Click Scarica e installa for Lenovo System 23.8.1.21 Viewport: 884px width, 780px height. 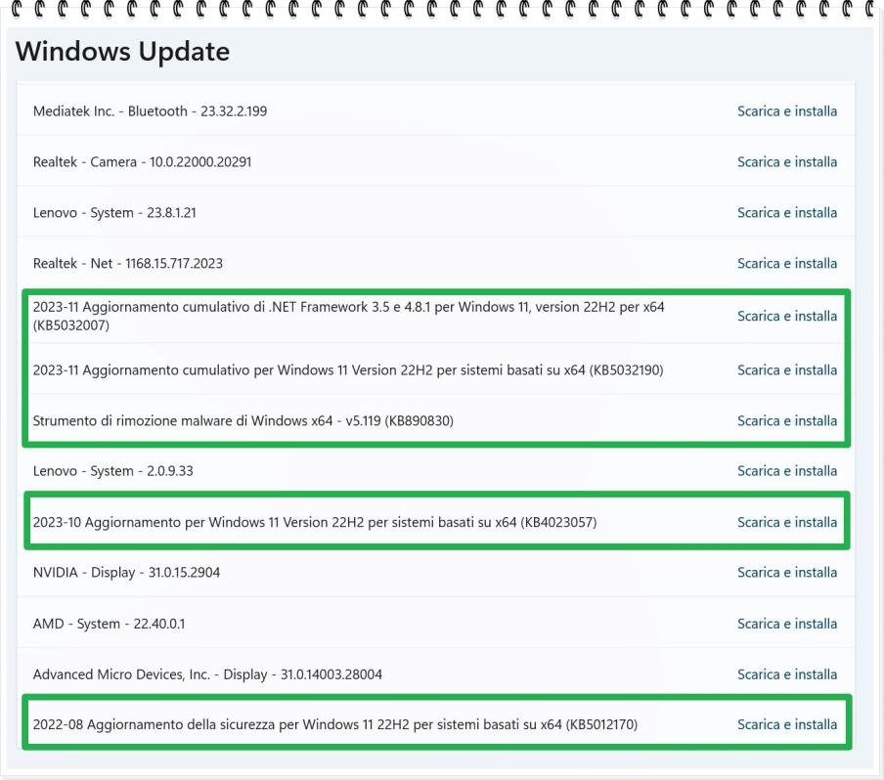(786, 213)
